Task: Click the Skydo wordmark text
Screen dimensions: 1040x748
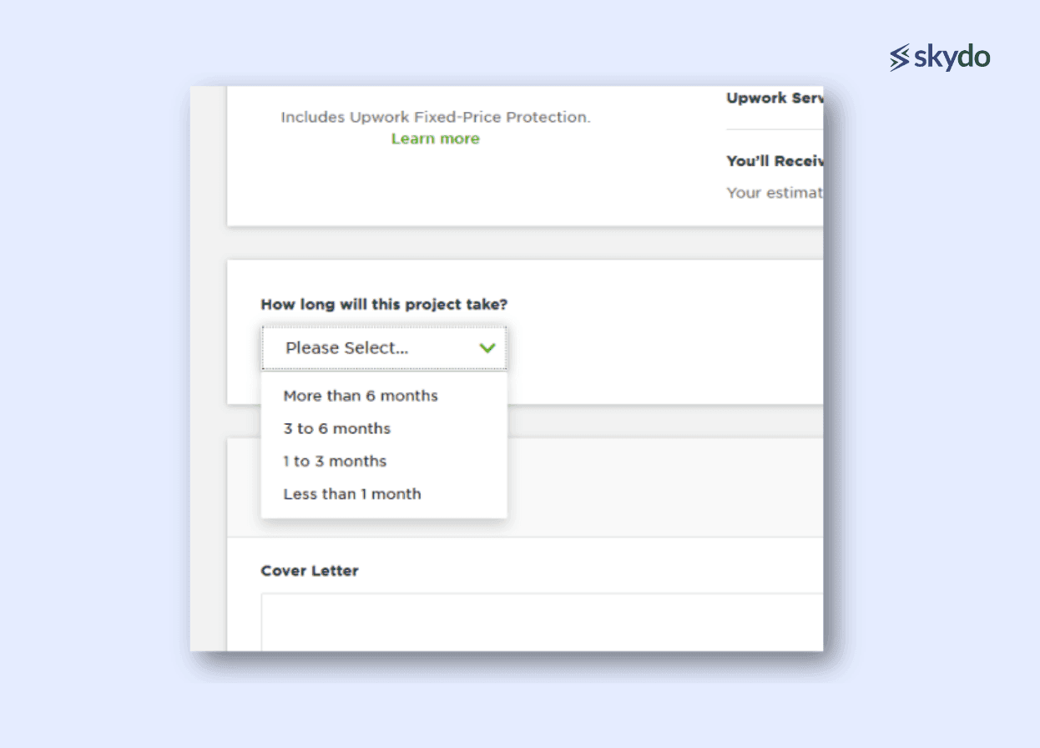Action: click(x=952, y=58)
